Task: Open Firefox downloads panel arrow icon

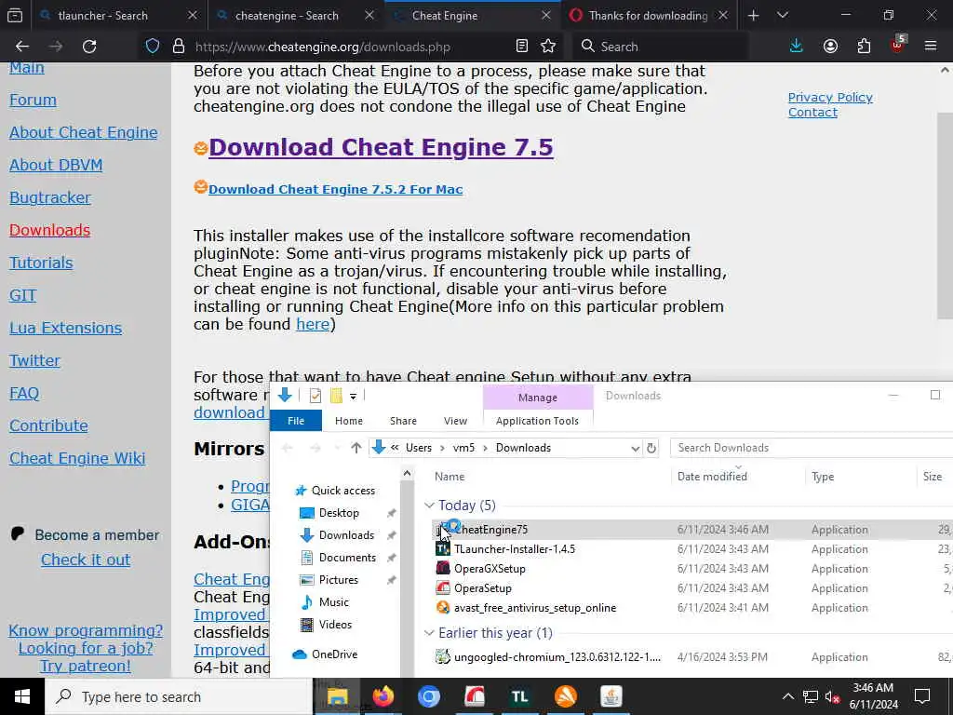Action: point(797,47)
